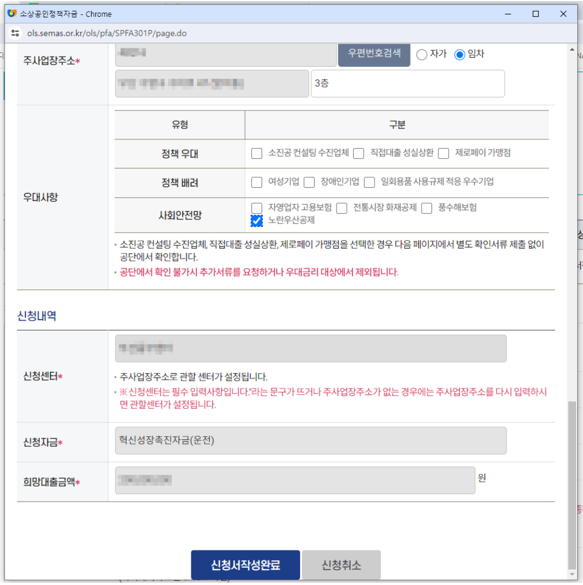Click the 우대사항 row label
Viewport: 583px width, 585px height.
40,197
